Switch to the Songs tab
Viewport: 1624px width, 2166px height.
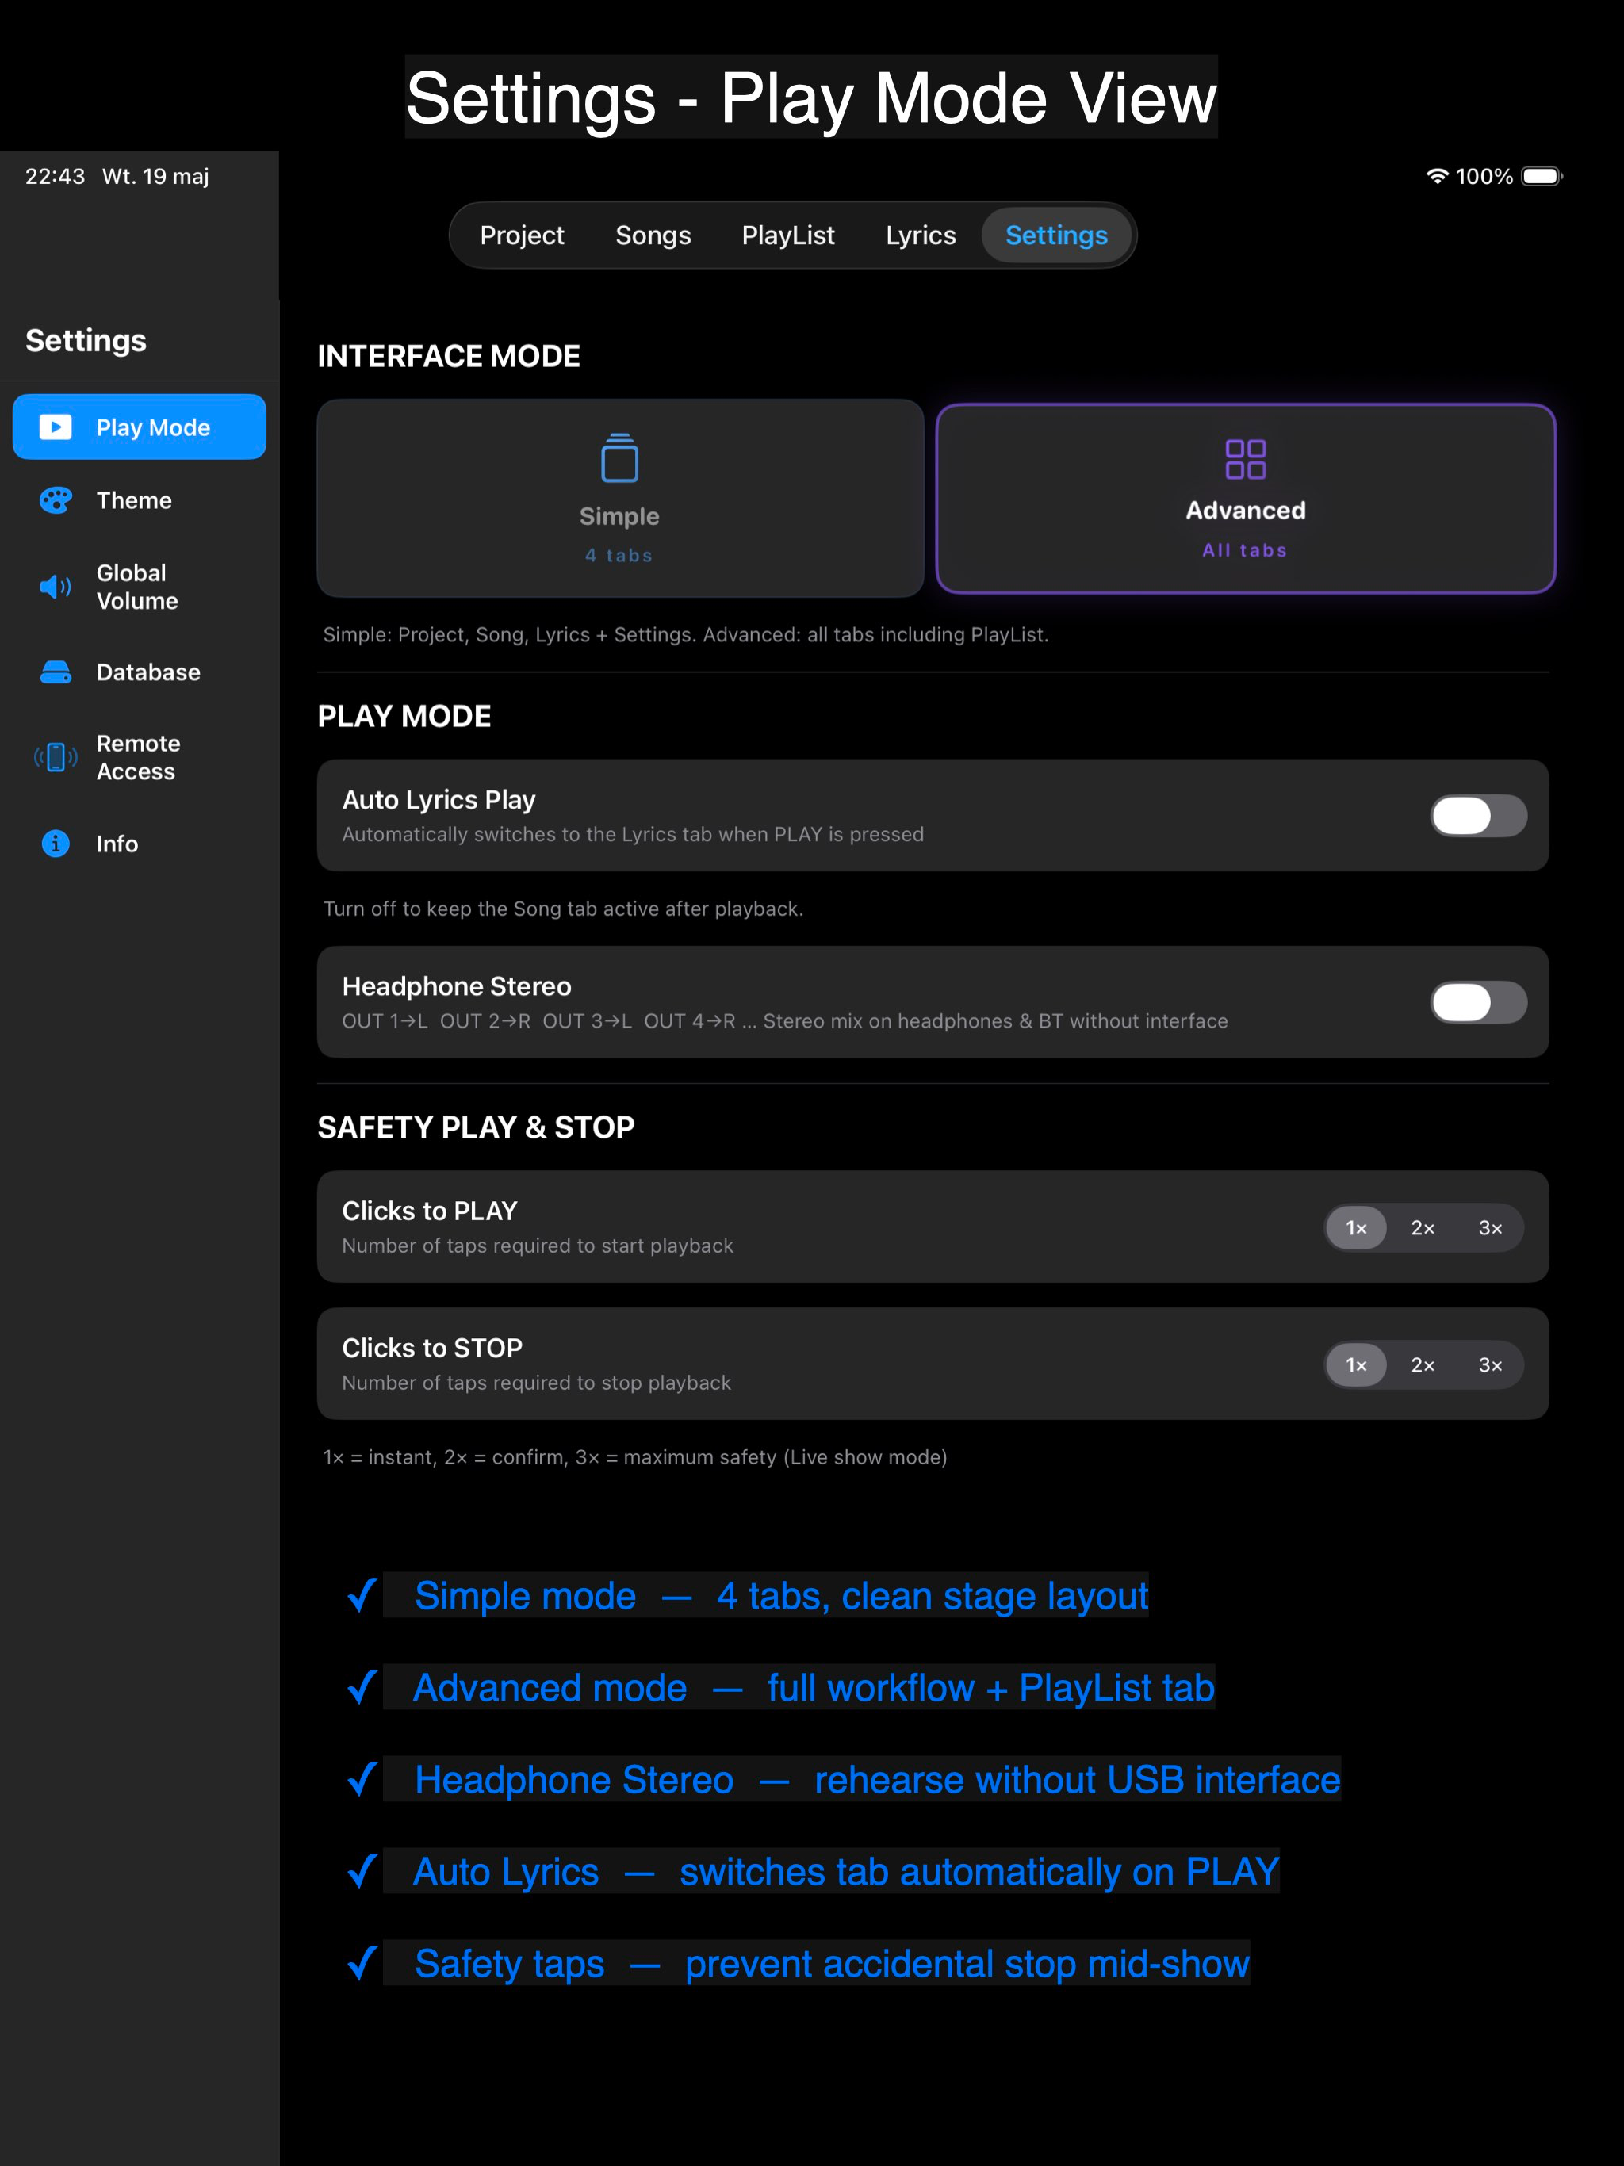coord(653,235)
